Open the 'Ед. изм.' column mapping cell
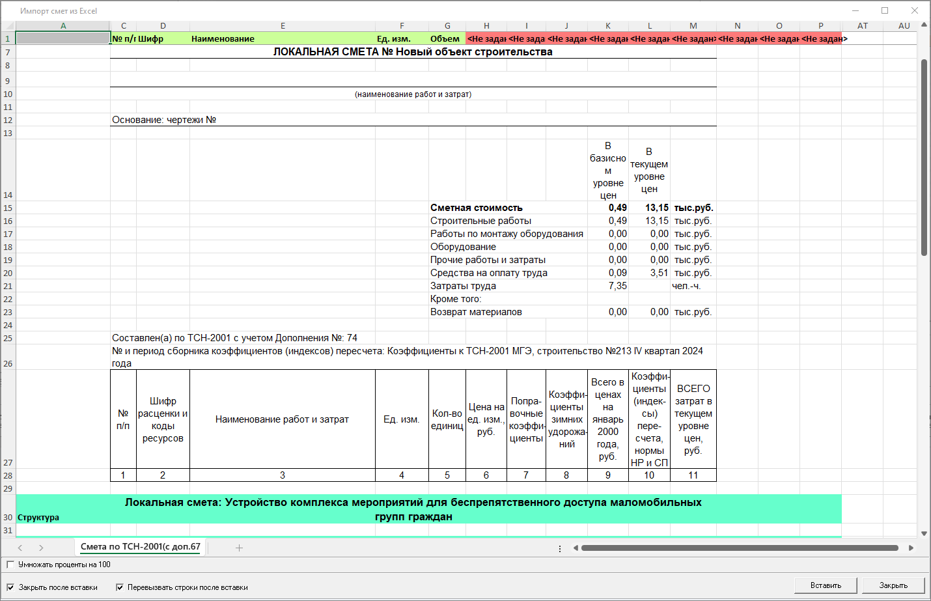931x601 pixels. point(401,38)
